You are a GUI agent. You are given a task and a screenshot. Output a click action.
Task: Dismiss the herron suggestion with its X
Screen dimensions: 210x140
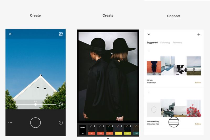pos(149,51)
